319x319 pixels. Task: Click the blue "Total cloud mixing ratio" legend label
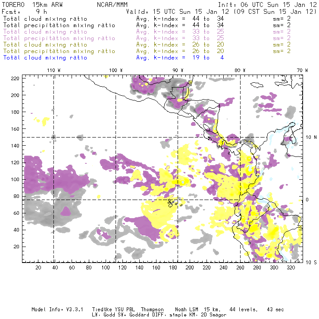point(45,58)
